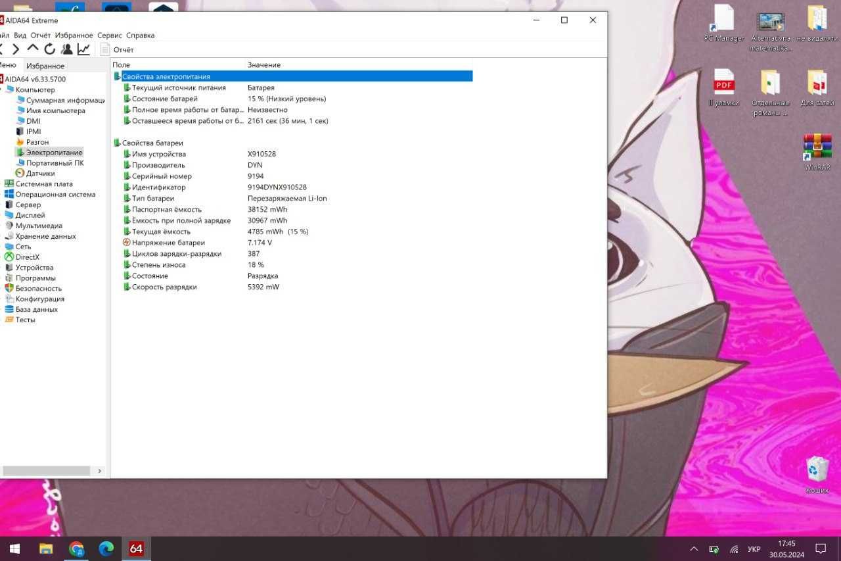841x561 pixels.
Task: Select the Текущий источник питания row
Action: (293, 87)
